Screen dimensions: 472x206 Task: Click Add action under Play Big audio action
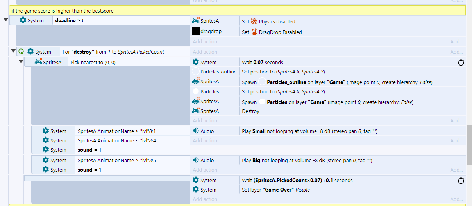(x=205, y=170)
